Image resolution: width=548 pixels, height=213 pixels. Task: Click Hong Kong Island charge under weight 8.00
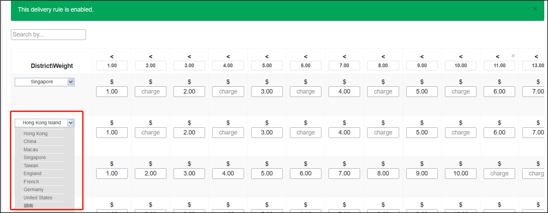tap(383, 132)
